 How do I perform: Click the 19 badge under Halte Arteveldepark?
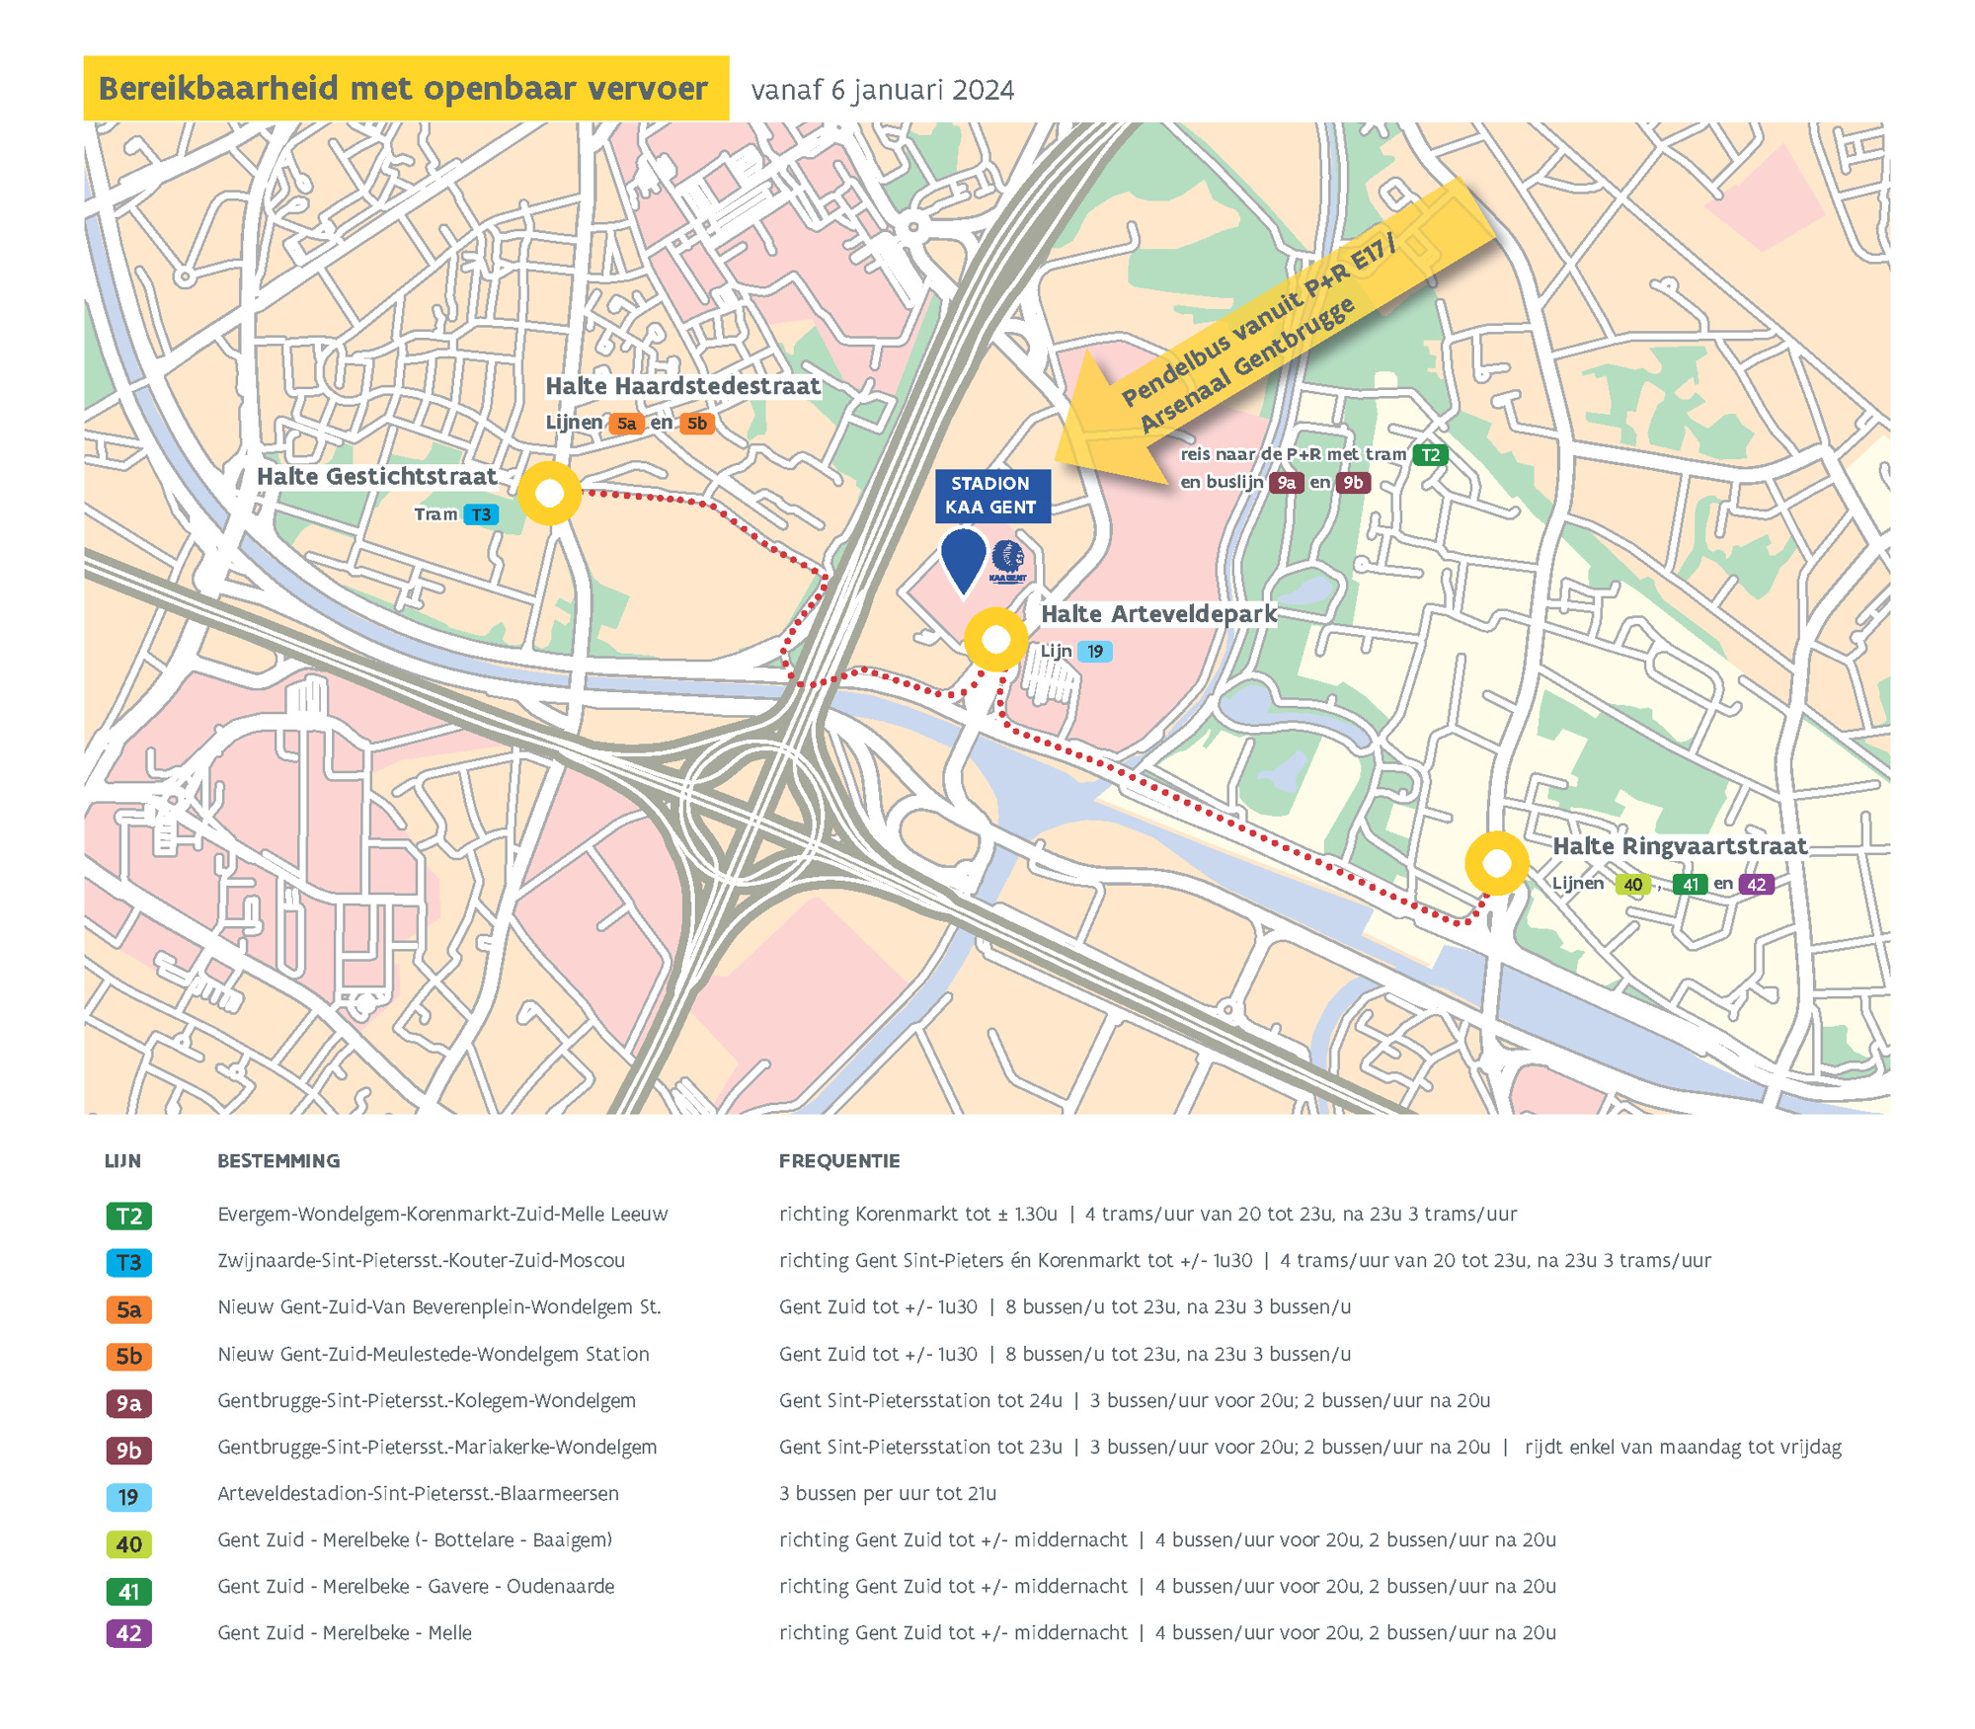tap(1095, 652)
